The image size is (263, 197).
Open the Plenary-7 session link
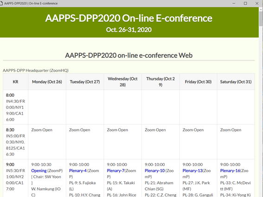(115, 171)
